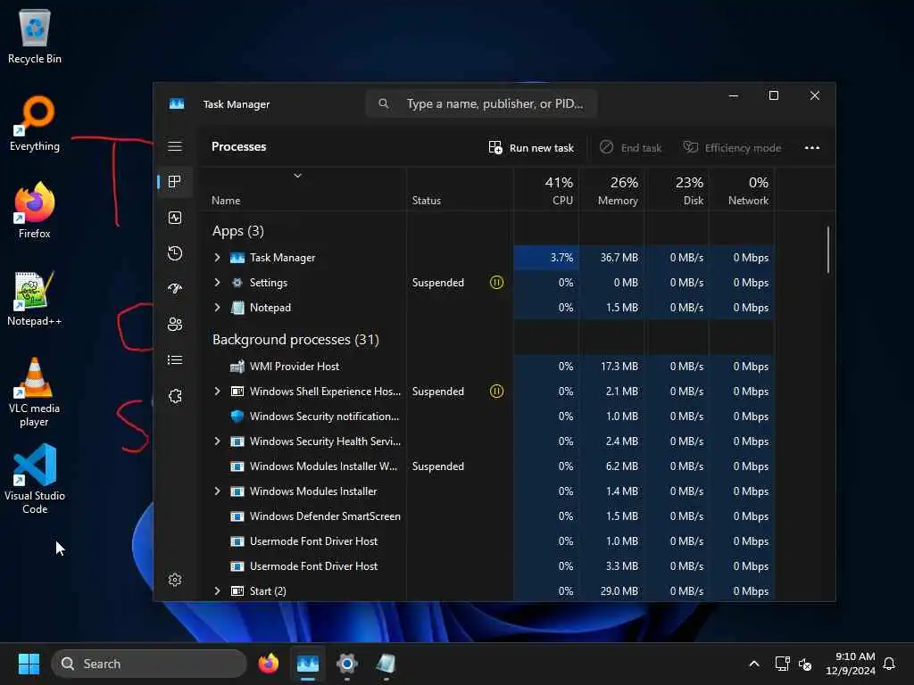Open the Windows Start button
The image size is (914, 685).
pos(29,664)
